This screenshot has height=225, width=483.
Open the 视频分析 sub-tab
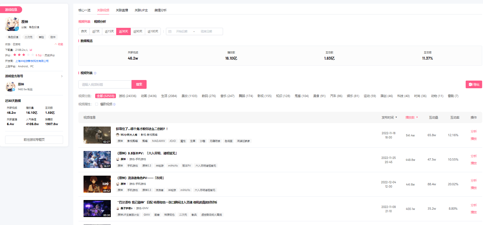coord(100,22)
